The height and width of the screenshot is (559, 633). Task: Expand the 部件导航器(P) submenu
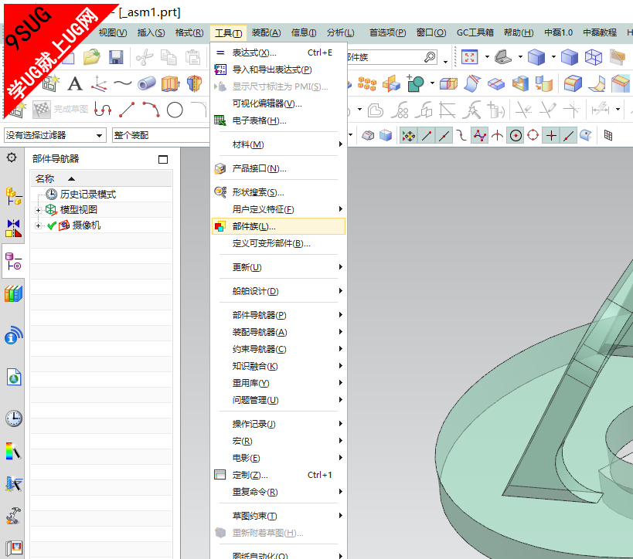click(278, 315)
